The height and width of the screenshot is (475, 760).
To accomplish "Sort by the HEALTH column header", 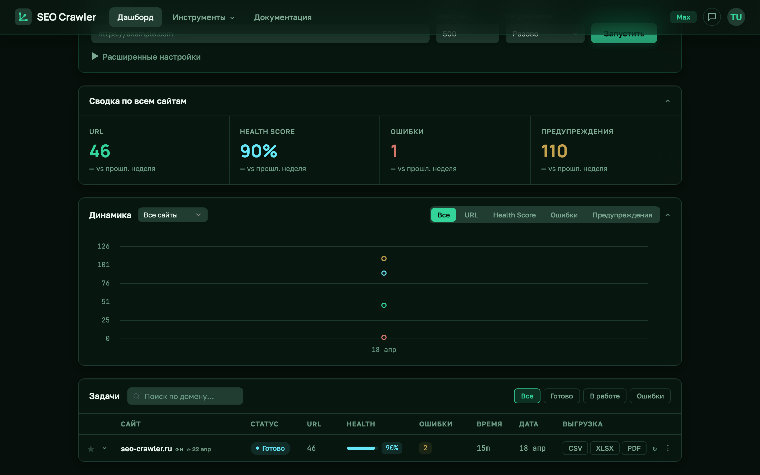I will click(x=360, y=424).
